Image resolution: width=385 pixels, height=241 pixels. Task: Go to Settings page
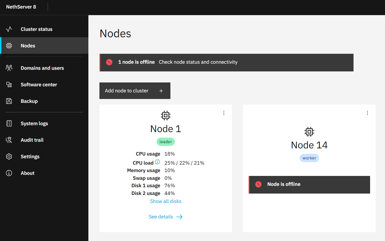(x=44, y=157)
